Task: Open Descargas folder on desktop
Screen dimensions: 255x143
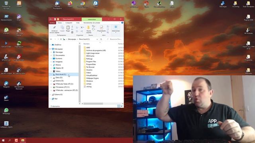Action: (x=223, y=4)
